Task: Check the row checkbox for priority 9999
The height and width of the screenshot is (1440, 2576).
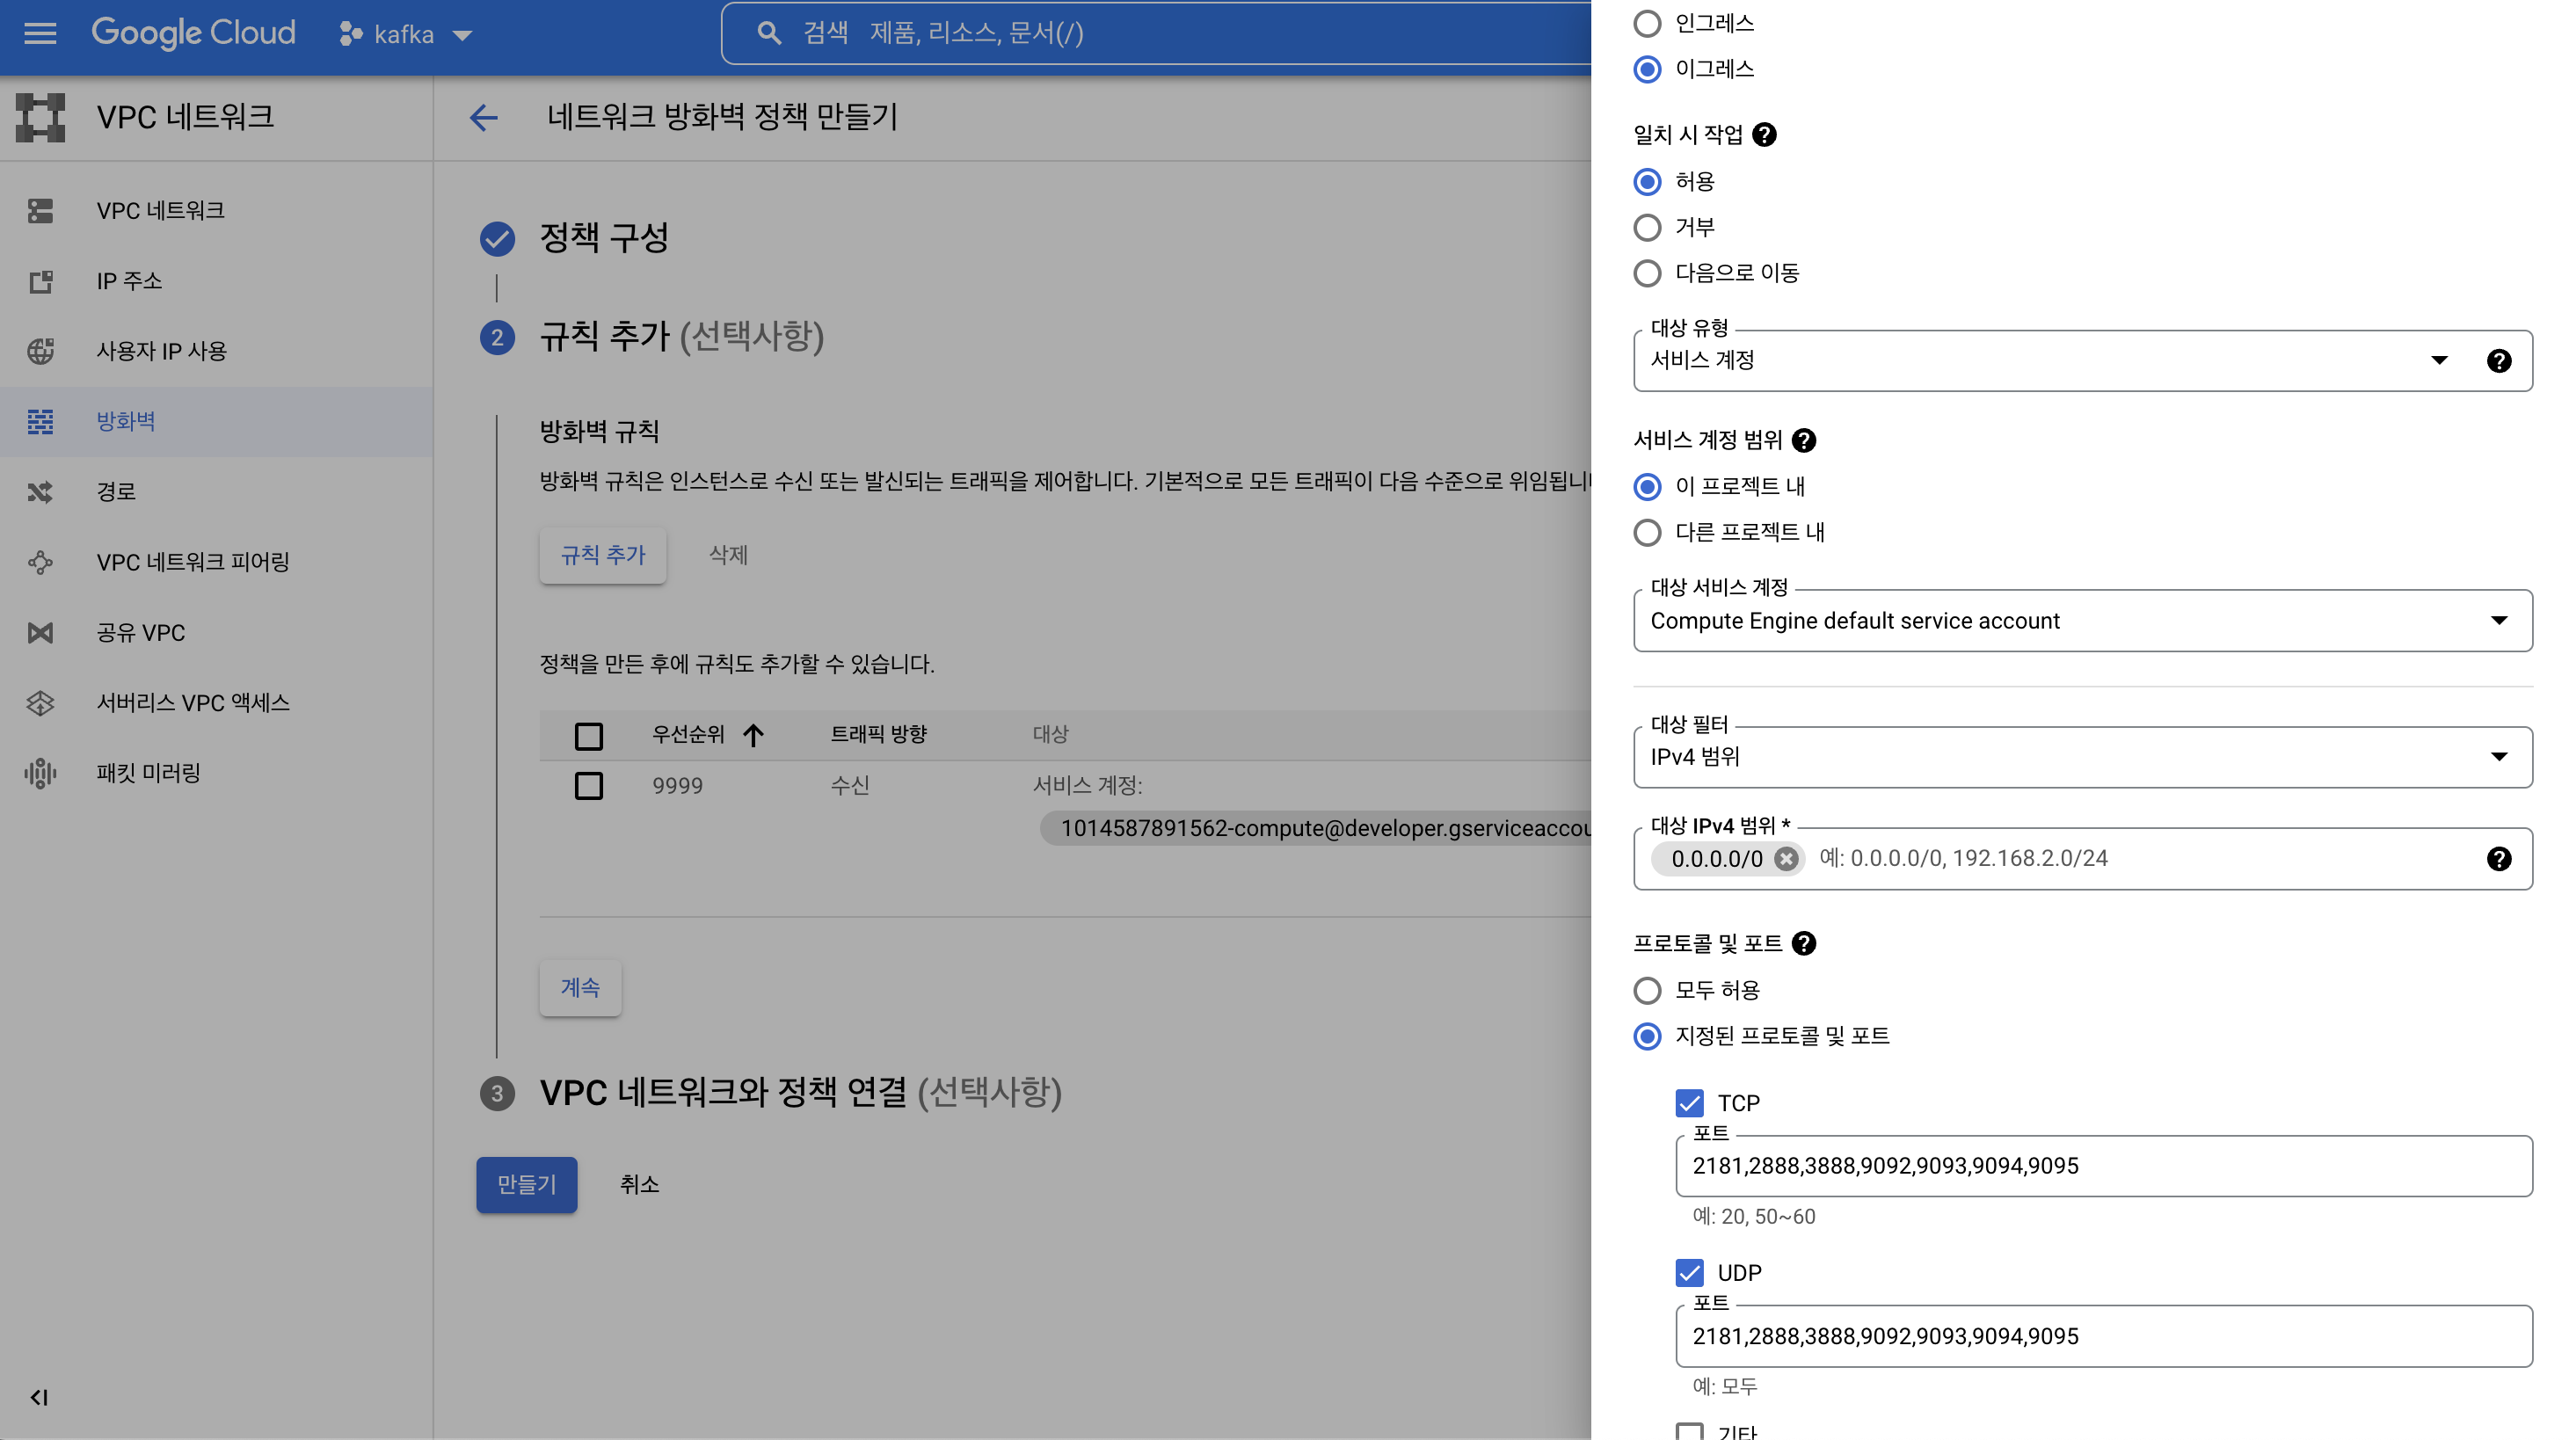Action: click(x=589, y=786)
